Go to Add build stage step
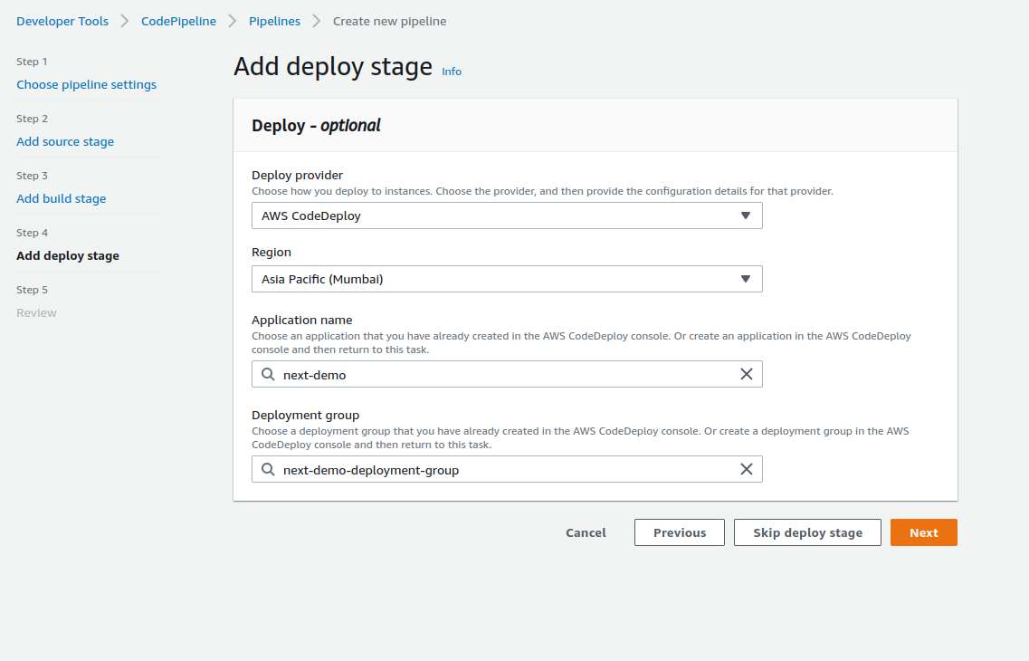The height and width of the screenshot is (661, 1029). click(x=61, y=199)
